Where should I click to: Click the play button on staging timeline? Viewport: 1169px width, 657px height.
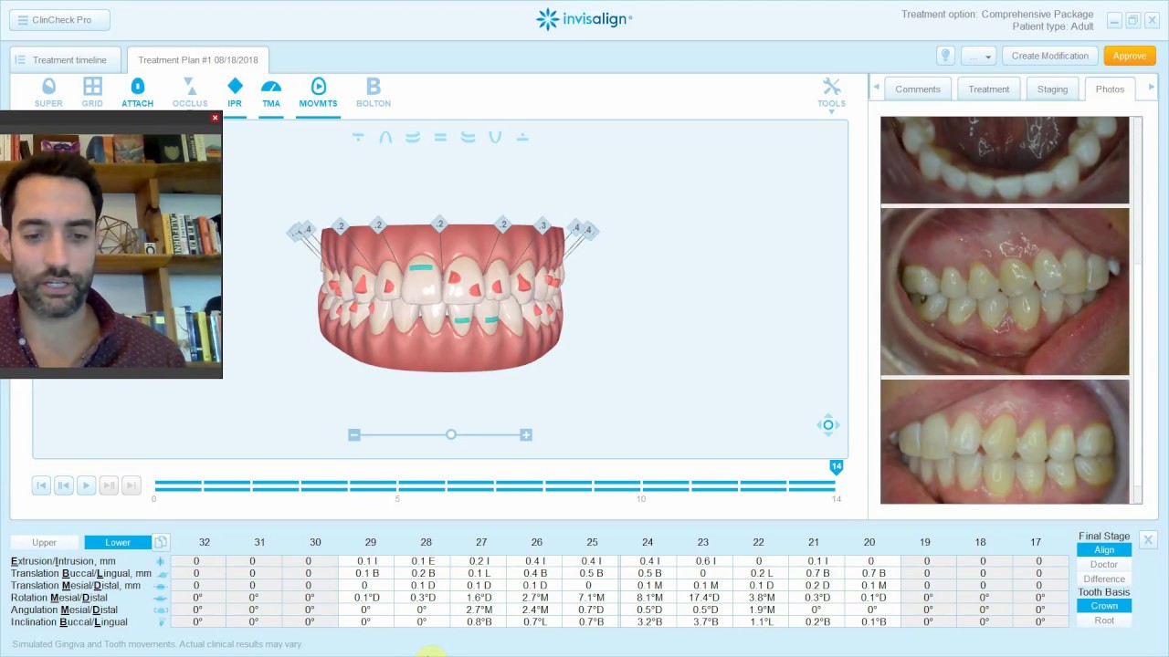pyautogui.click(x=86, y=485)
